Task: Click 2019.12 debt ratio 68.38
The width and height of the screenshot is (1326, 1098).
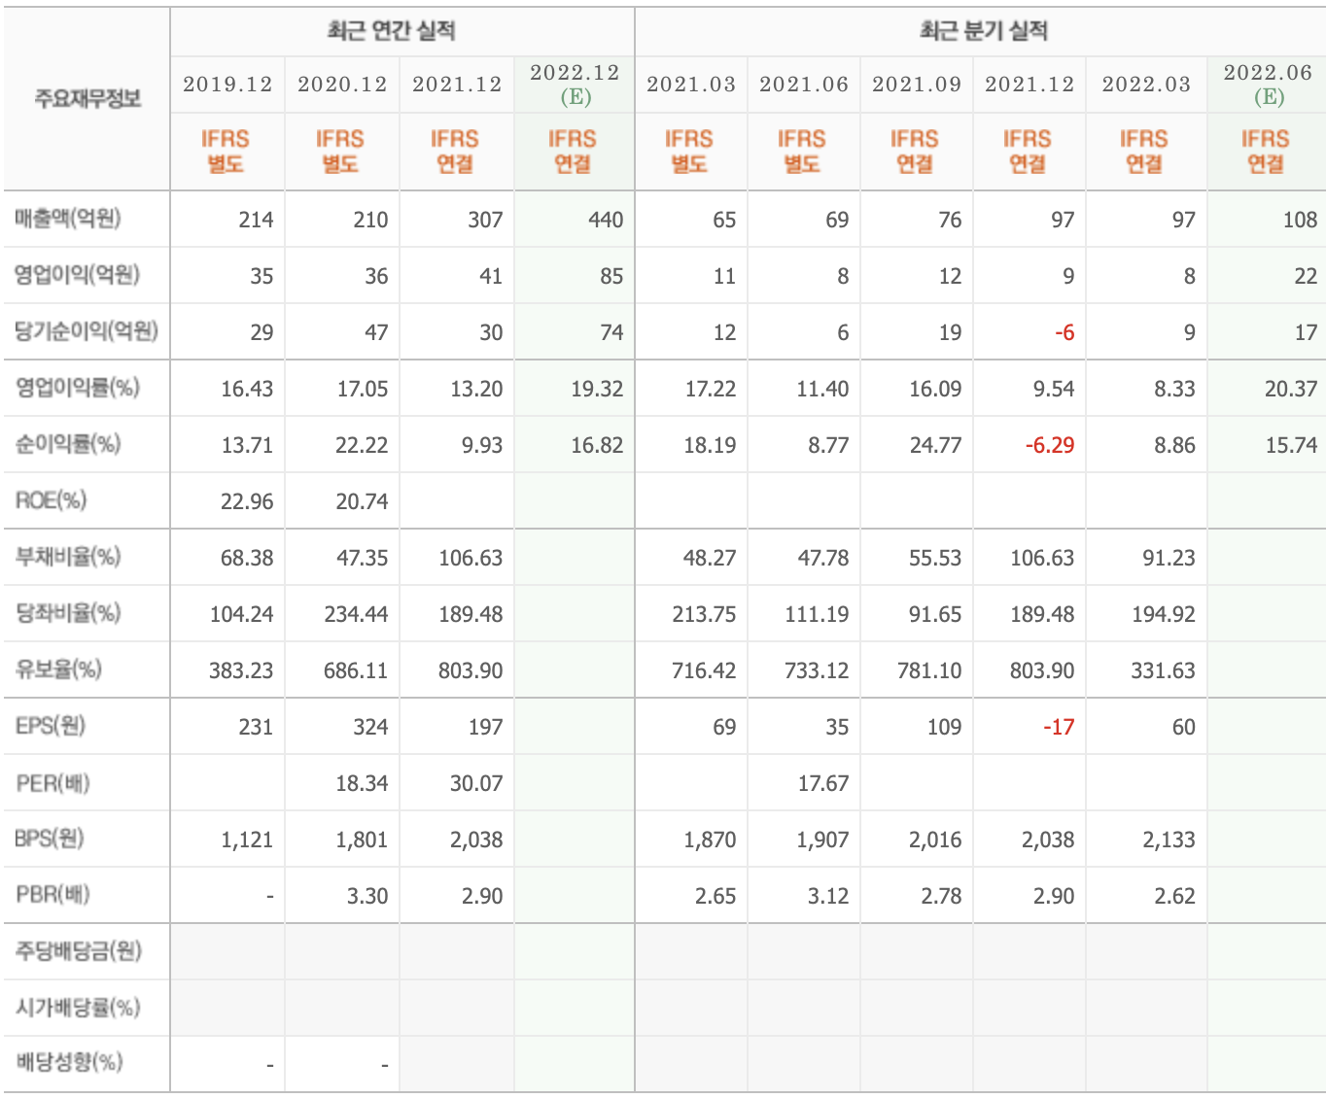Action: [x=247, y=558]
